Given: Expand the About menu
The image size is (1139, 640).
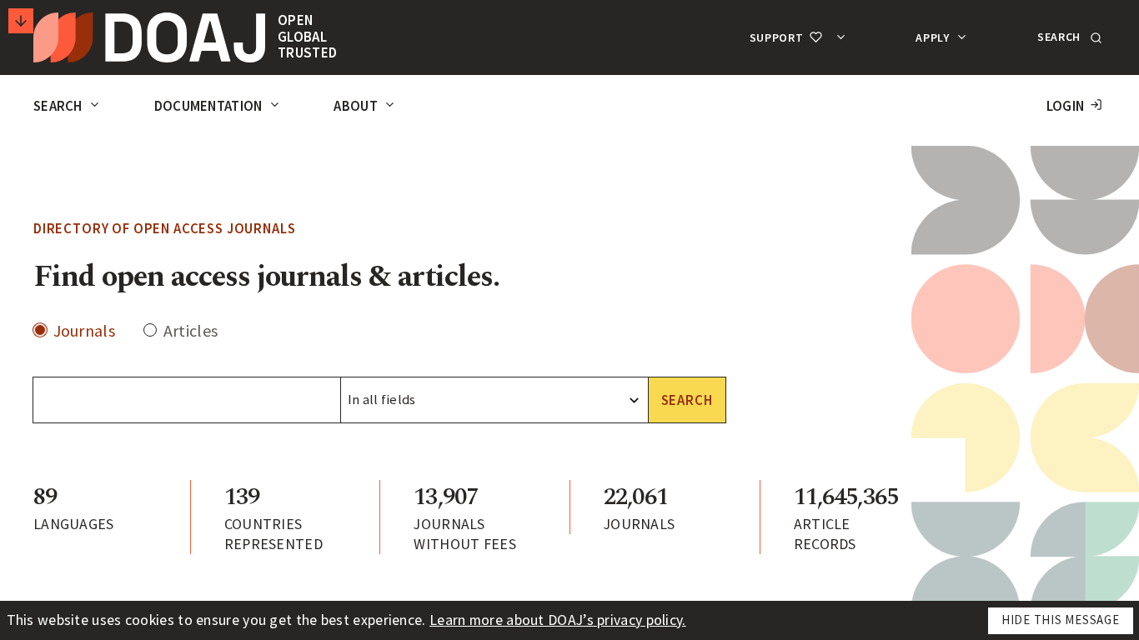Looking at the screenshot, I should tap(364, 106).
